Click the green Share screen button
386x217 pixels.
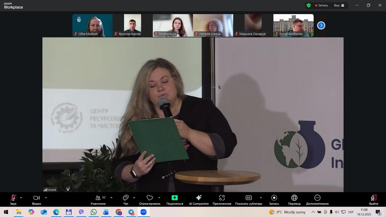tap(174, 198)
